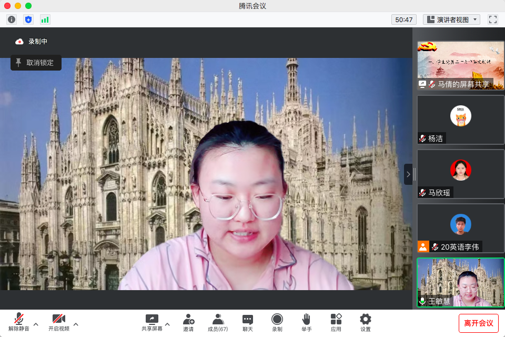
Task: Open the 应用 apps menu
Action: [x=336, y=322]
